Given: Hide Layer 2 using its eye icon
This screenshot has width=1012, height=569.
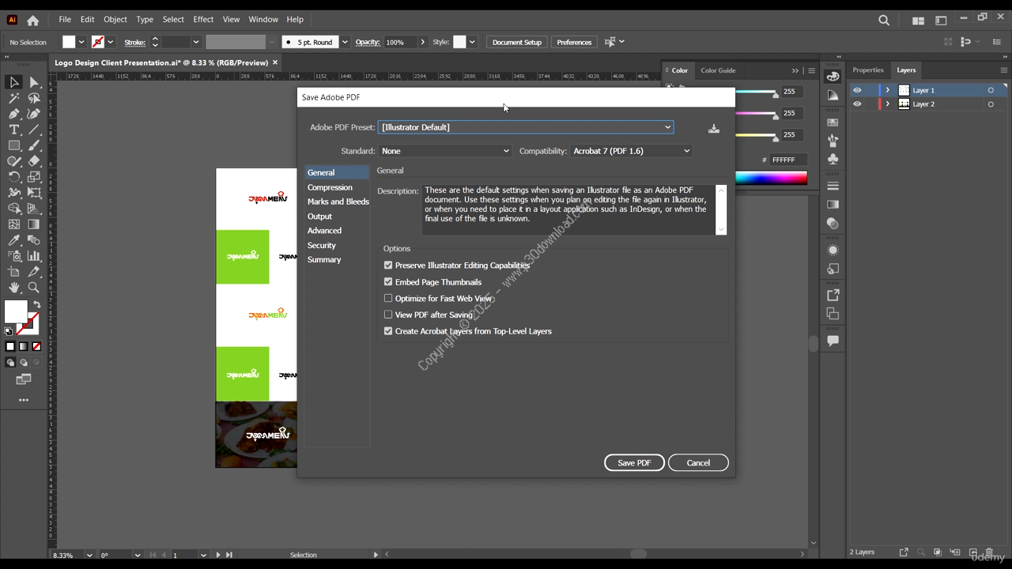Looking at the screenshot, I should click(857, 104).
